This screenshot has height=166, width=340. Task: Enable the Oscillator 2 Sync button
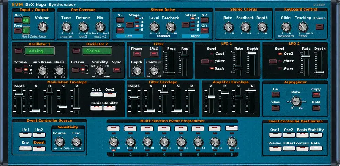click(x=117, y=70)
